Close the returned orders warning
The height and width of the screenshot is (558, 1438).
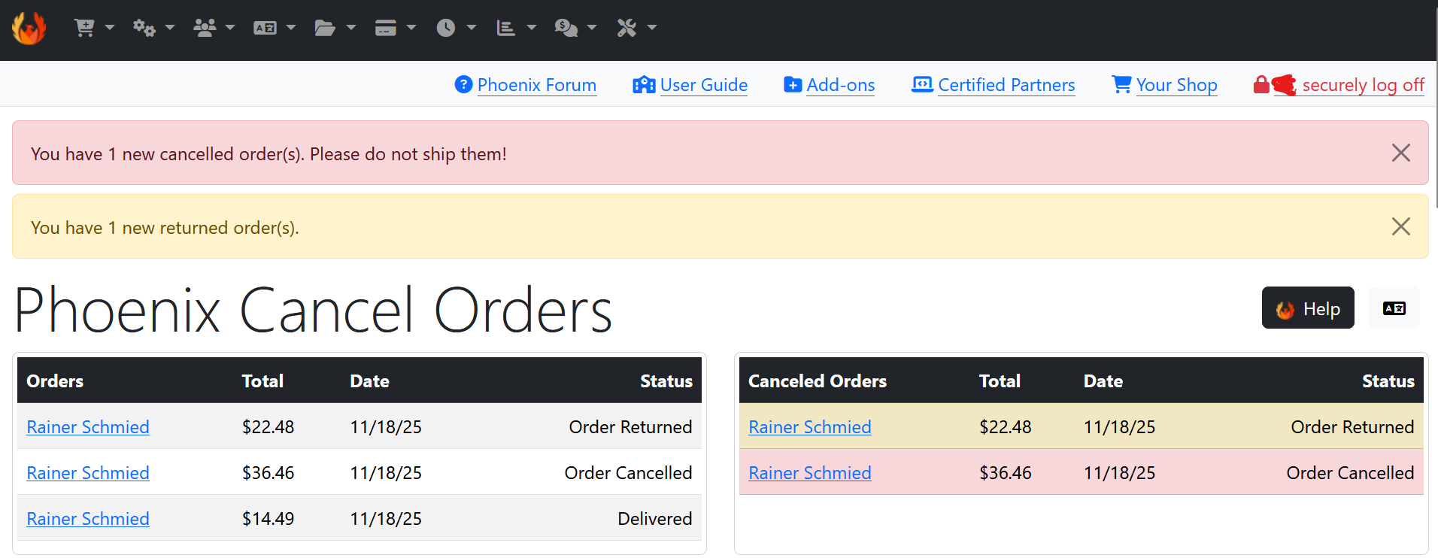click(x=1400, y=226)
